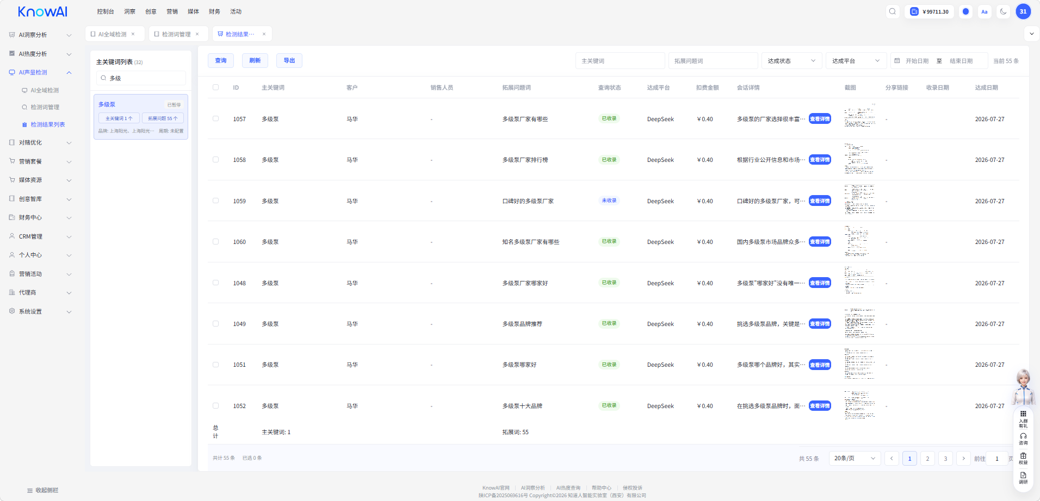
Task: Open the 入群有礼 QR icon
Action: (1023, 419)
